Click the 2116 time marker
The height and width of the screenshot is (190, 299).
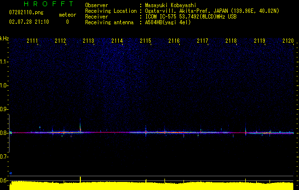(x=174, y=41)
